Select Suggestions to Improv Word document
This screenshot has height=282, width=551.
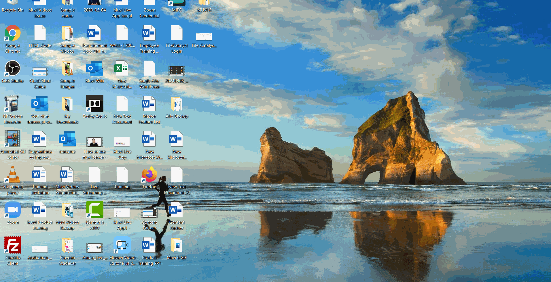(40, 145)
